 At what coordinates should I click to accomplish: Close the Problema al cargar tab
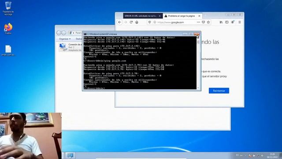pyautogui.click(x=199, y=16)
